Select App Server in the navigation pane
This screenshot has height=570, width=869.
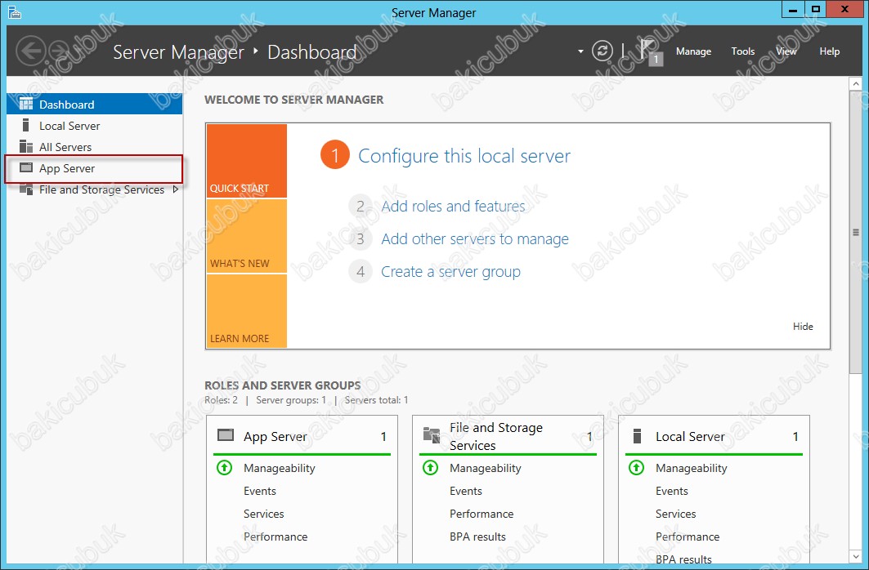[x=94, y=168]
